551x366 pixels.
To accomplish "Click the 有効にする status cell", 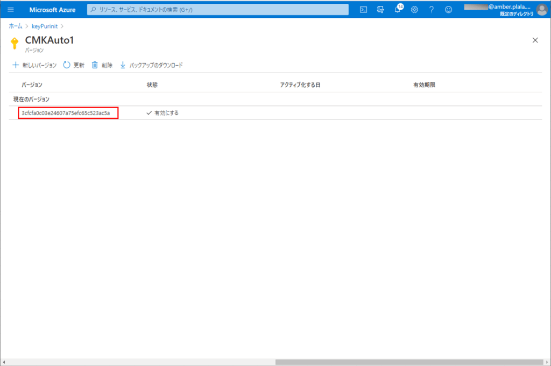I will tap(163, 113).
